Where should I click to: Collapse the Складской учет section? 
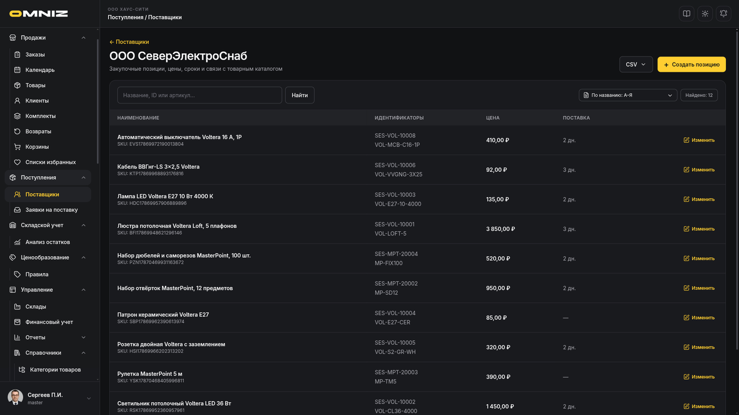pyautogui.click(x=84, y=225)
